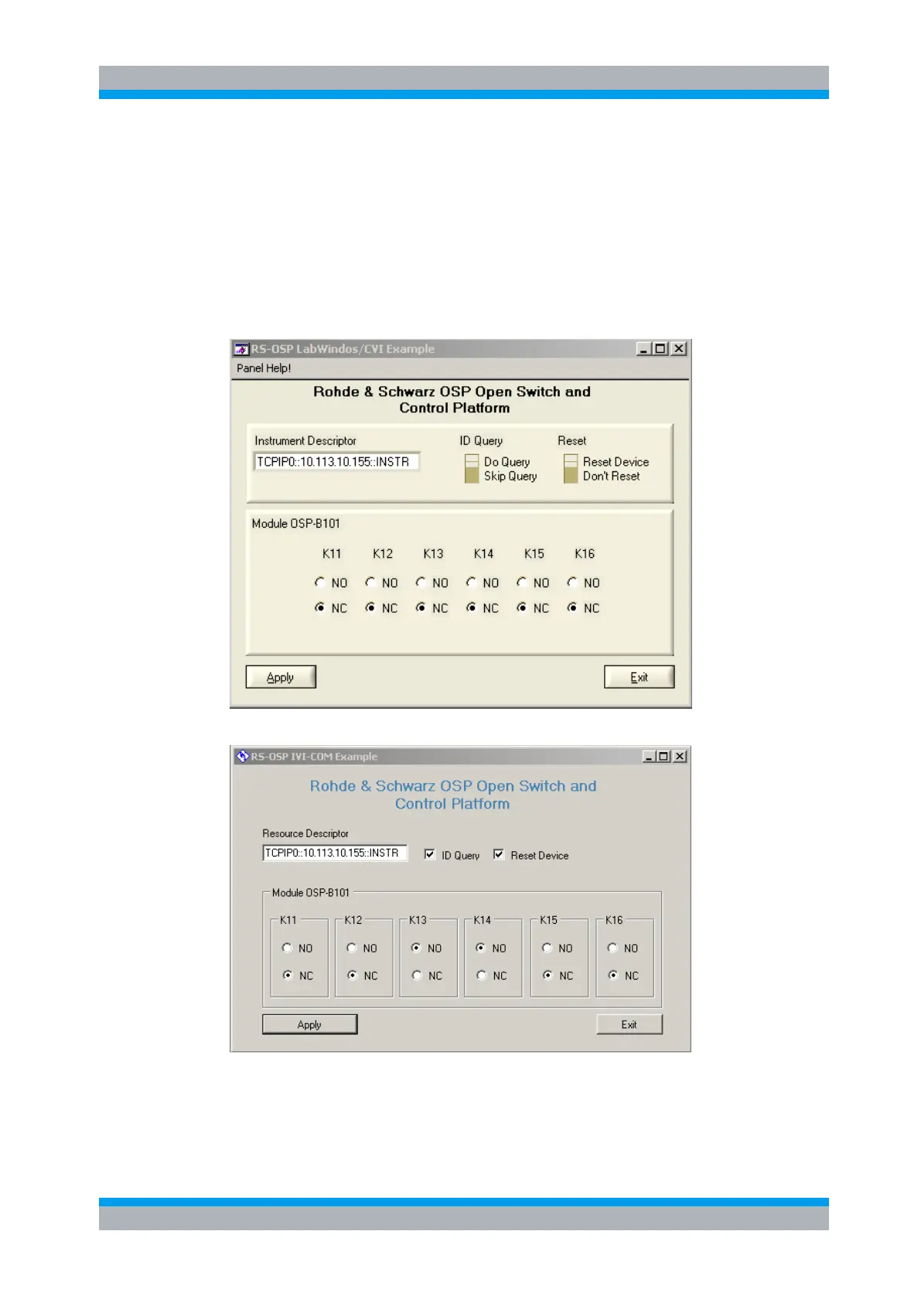The height and width of the screenshot is (1303, 921).
Task: Click 'RS-OSP IVI-COM Example' title text
Action: tap(314, 756)
